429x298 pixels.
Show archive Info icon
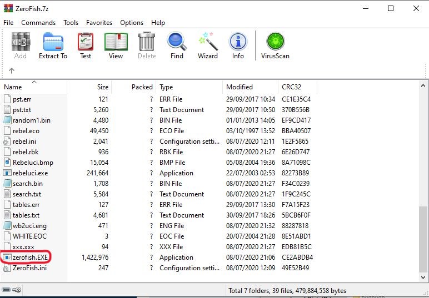(238, 42)
